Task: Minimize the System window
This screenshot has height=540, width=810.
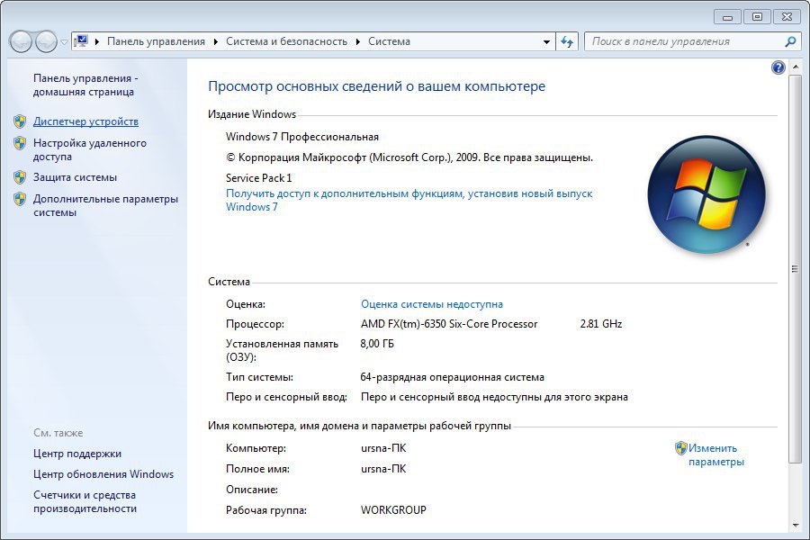Action: click(x=727, y=17)
